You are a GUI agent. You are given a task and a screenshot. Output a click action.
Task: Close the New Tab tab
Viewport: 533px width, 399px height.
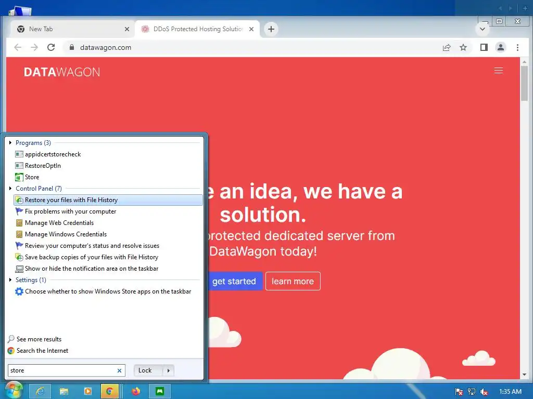(x=127, y=29)
